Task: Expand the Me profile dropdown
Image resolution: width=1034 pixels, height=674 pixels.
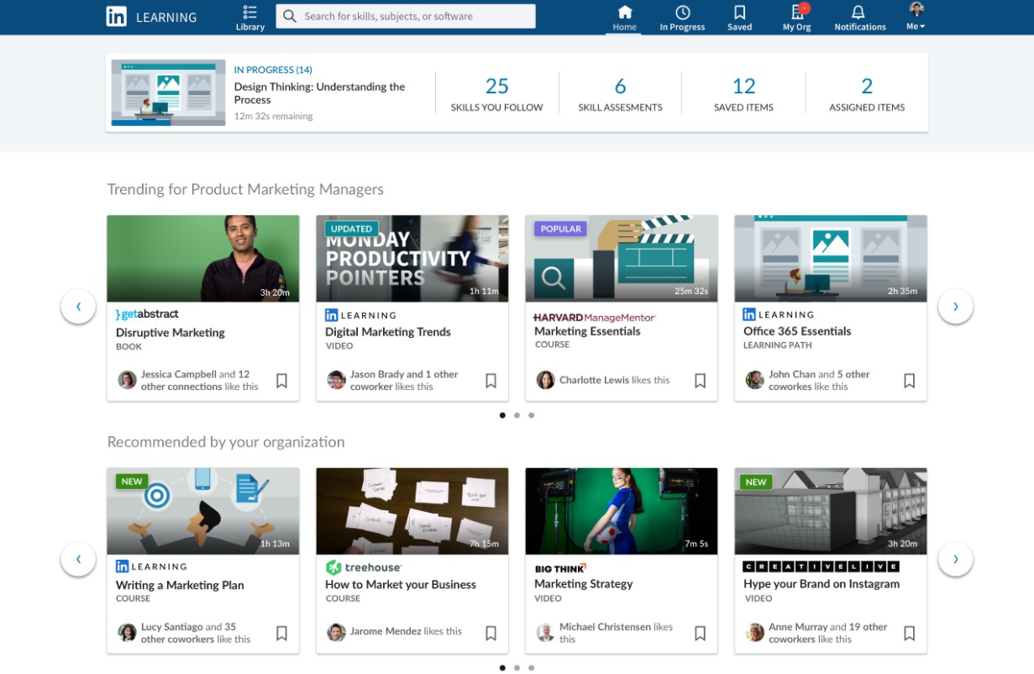Action: tap(916, 18)
